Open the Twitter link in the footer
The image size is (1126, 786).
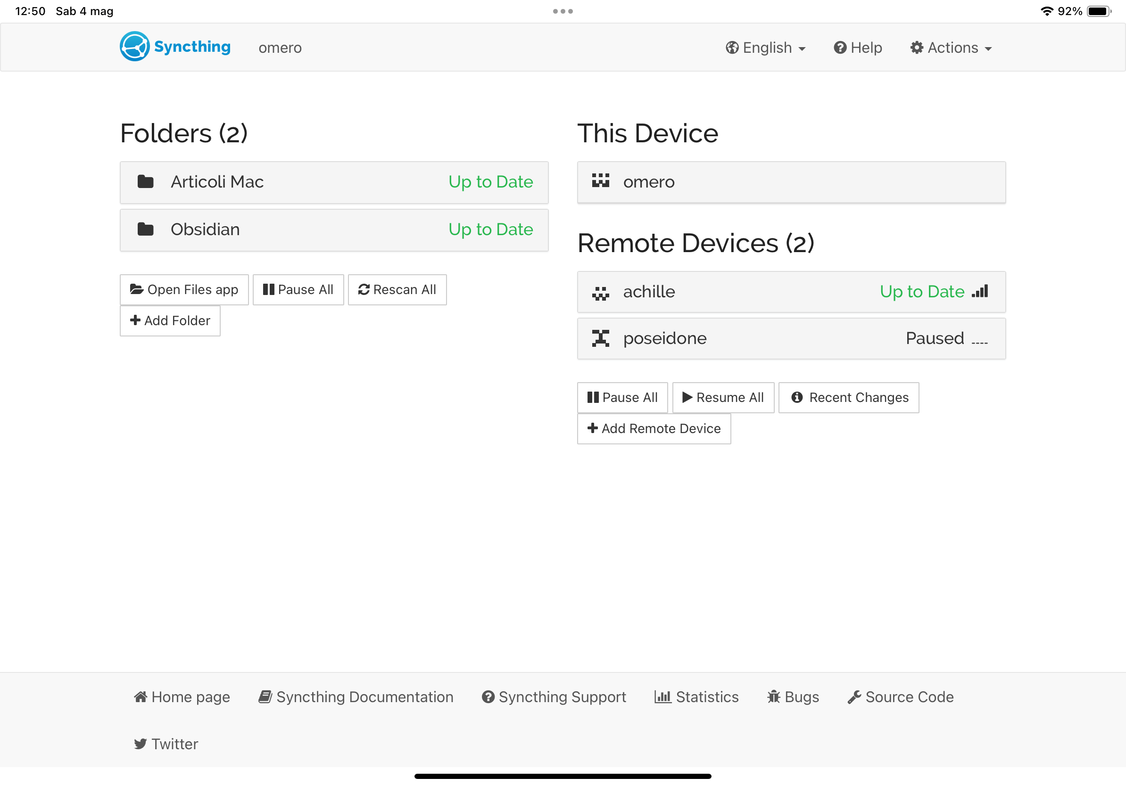pos(166,744)
